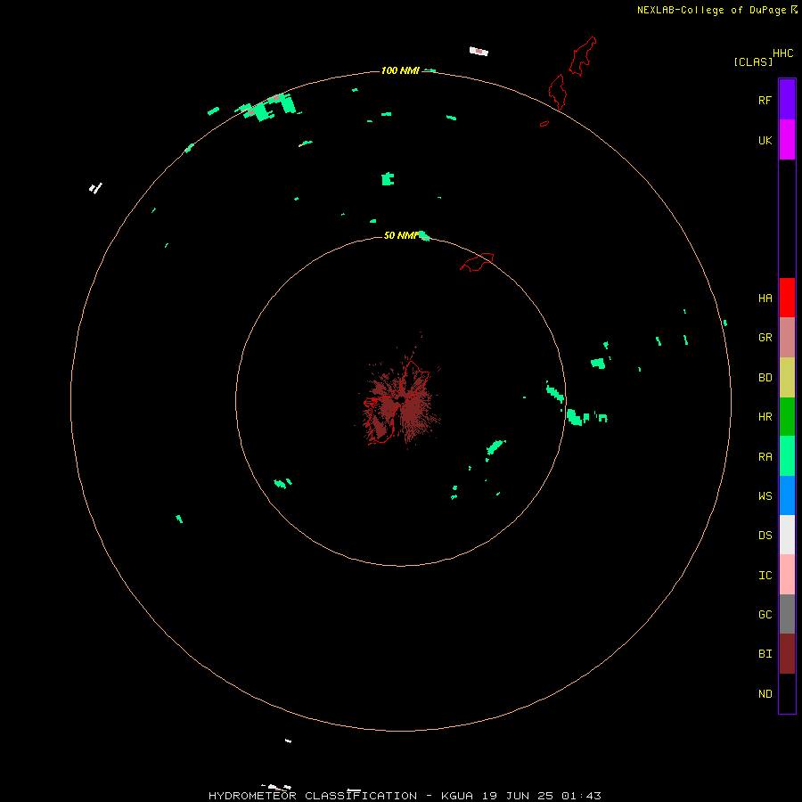Click the BI legend label
Image resolution: width=802 pixels, height=802 pixels.
tap(765, 654)
